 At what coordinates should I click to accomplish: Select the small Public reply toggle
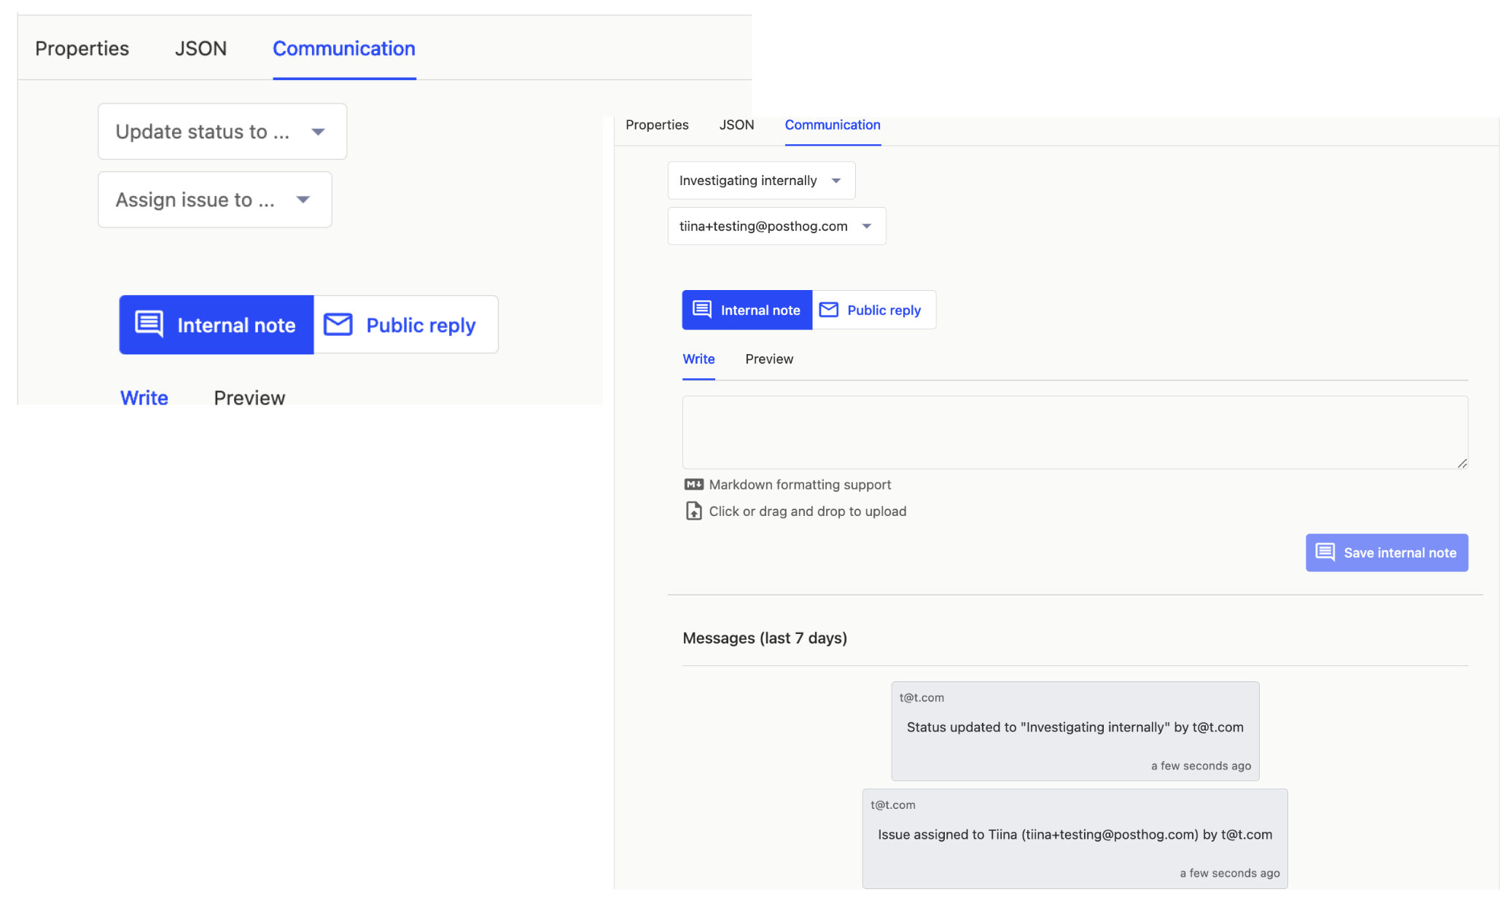coord(873,310)
